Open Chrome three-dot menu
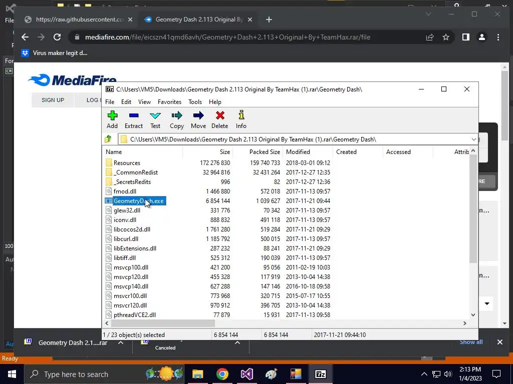This screenshot has width=513, height=384. tap(498, 37)
